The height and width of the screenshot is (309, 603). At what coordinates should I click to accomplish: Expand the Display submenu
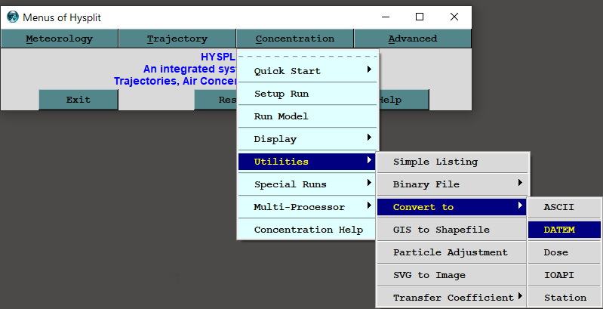307,139
